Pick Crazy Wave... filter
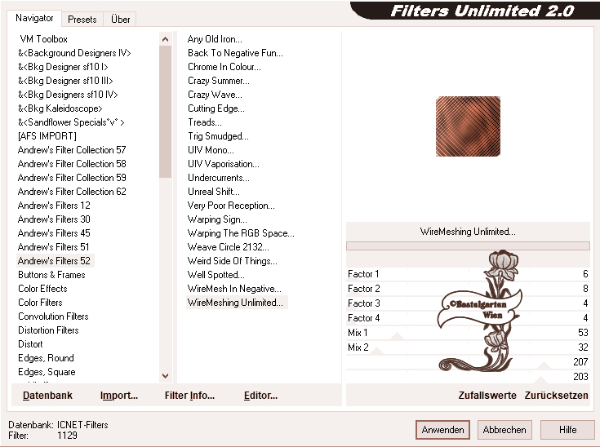 pyautogui.click(x=215, y=95)
